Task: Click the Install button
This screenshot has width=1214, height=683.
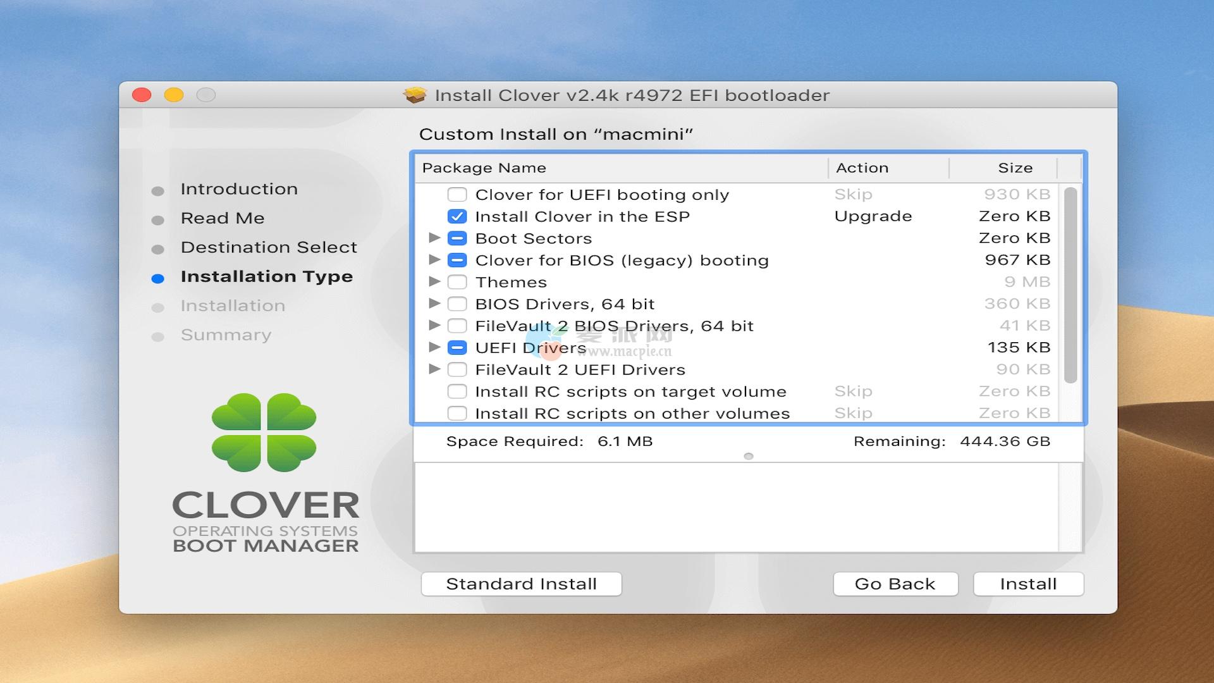Action: [1029, 584]
